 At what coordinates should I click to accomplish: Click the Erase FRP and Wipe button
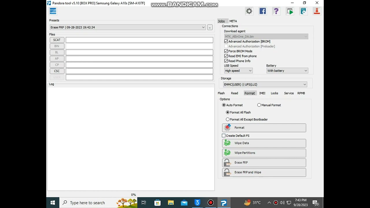pos(264,172)
